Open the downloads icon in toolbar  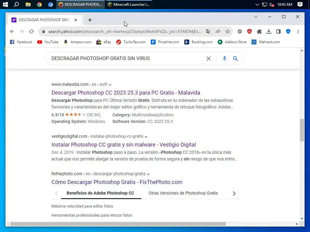(269, 31)
